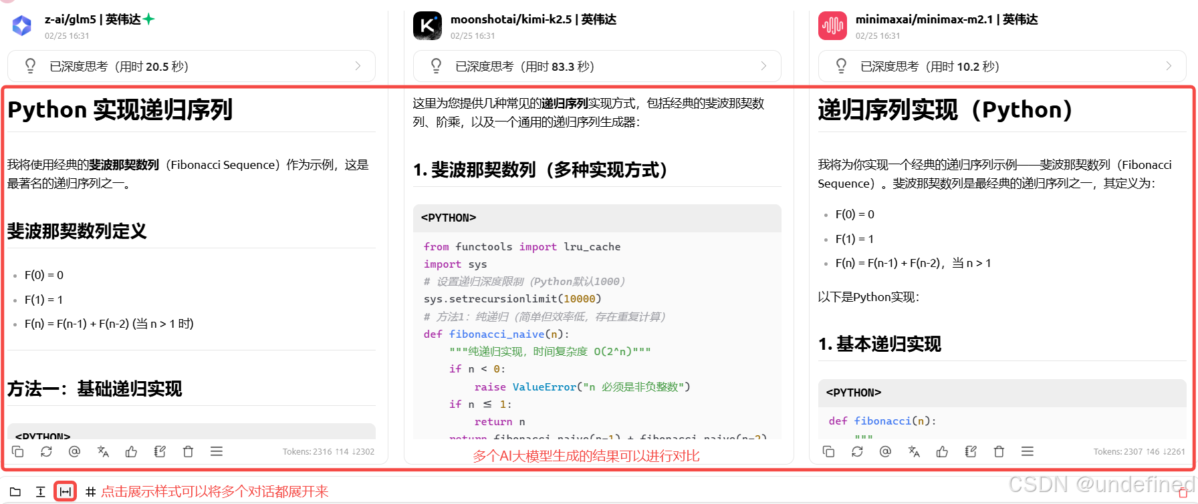This screenshot has height=504, width=1198.
Task: Click the PYTHON code block label in kimi column
Action: tap(449, 218)
